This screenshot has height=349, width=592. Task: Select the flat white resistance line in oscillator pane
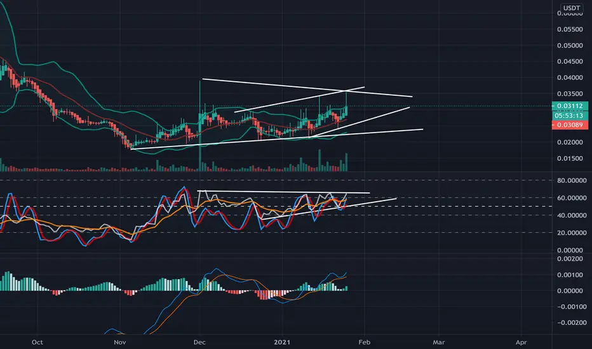[283, 192]
